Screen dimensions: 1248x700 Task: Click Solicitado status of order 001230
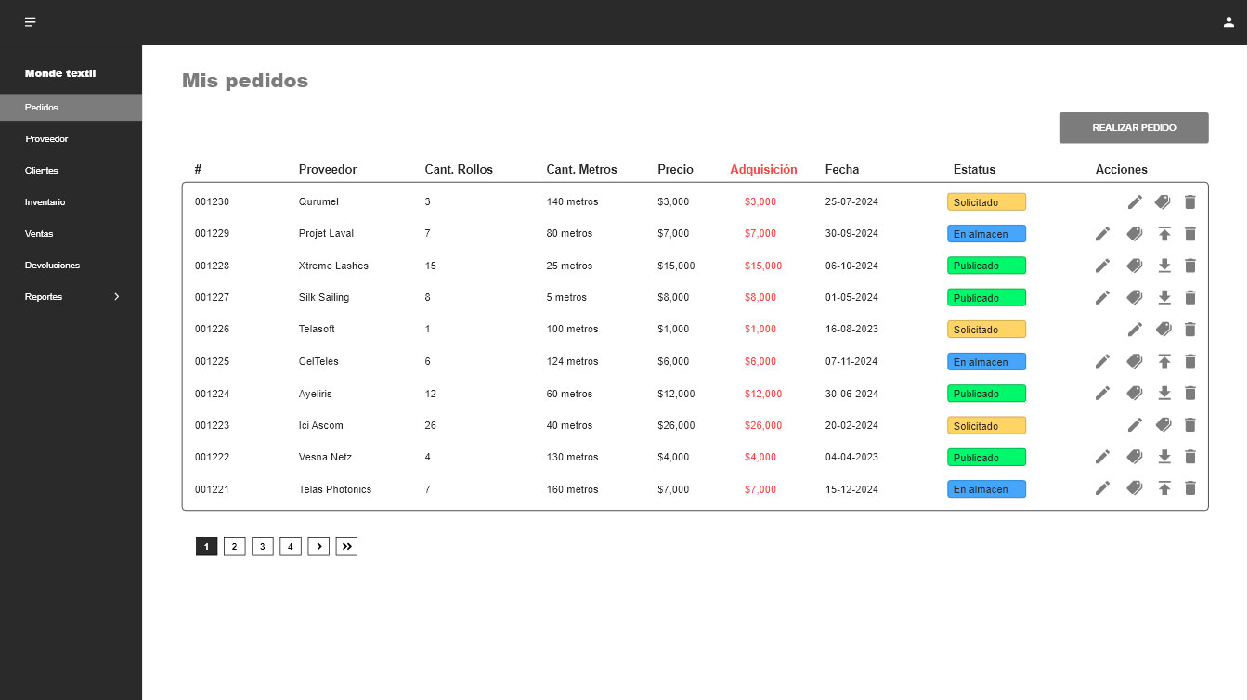[986, 201]
